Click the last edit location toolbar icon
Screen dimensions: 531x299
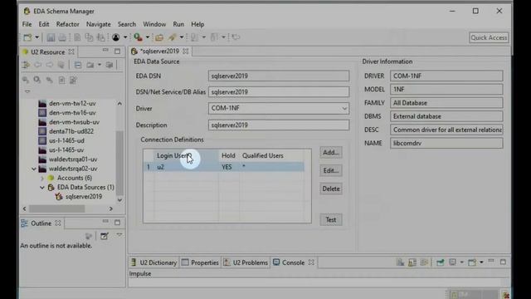coord(236,37)
